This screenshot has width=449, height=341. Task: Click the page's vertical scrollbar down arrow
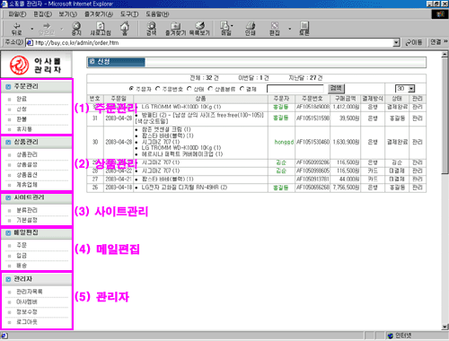[445, 327]
